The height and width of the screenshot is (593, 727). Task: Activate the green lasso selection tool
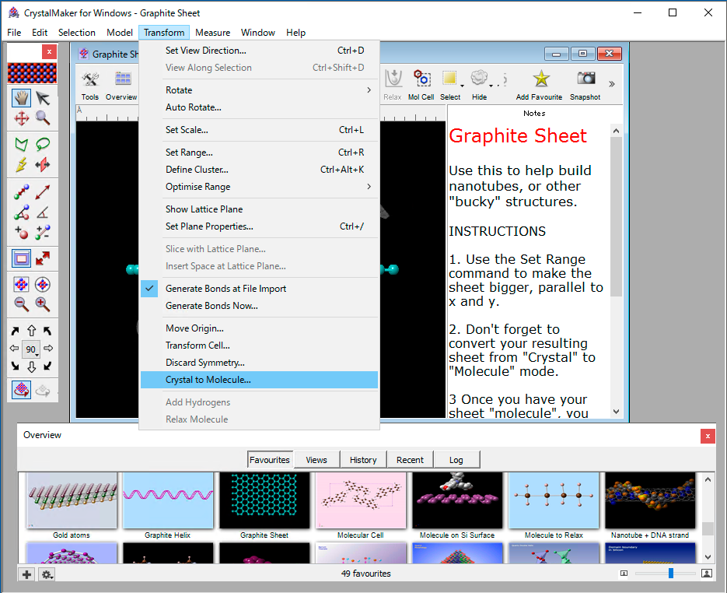[43, 144]
